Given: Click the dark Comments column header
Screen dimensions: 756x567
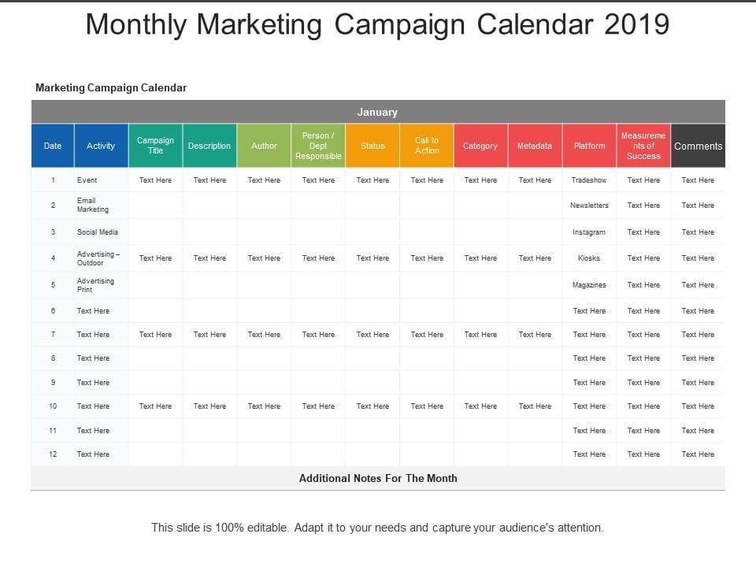Looking at the screenshot, I should [698, 146].
